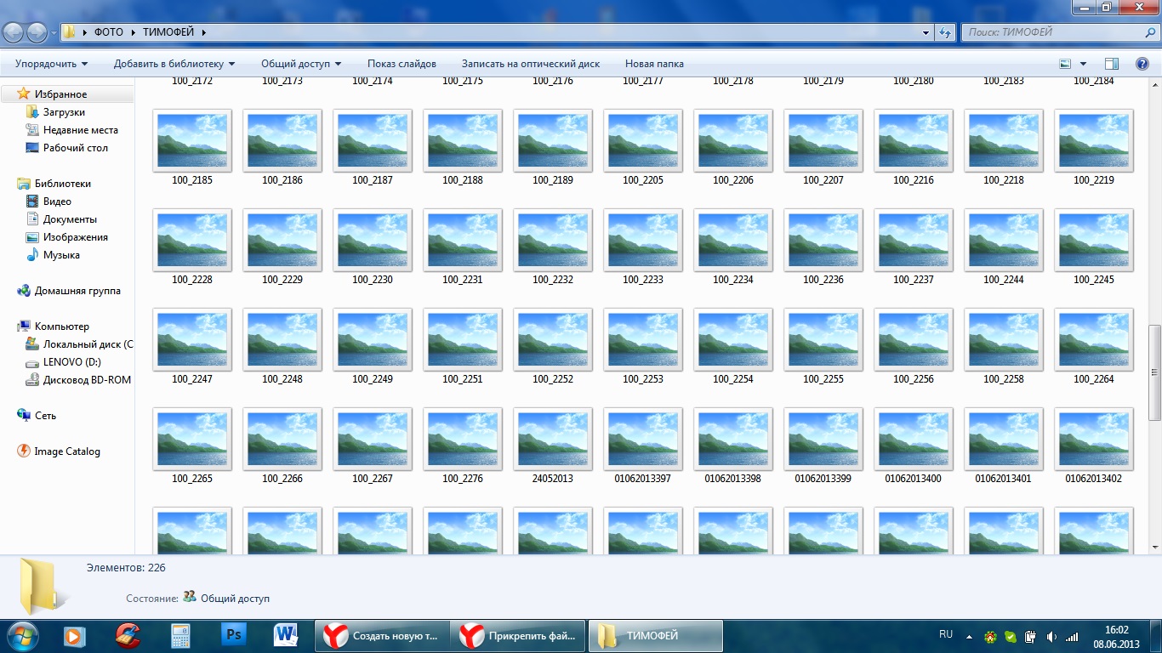
Task: Click the refresh icon beside address bar
Action: click(x=944, y=32)
